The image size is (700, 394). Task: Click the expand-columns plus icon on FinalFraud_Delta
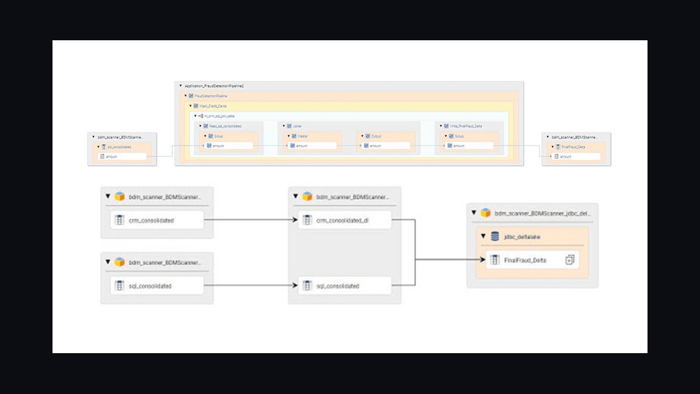tap(570, 260)
